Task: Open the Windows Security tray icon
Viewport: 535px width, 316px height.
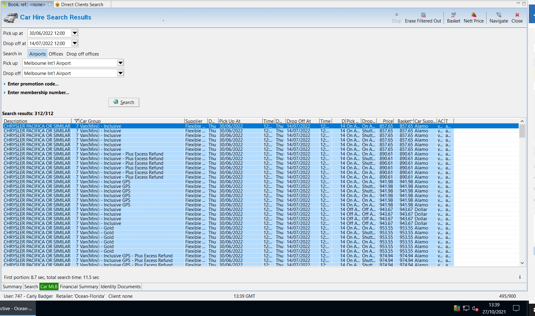Action: 457,308
